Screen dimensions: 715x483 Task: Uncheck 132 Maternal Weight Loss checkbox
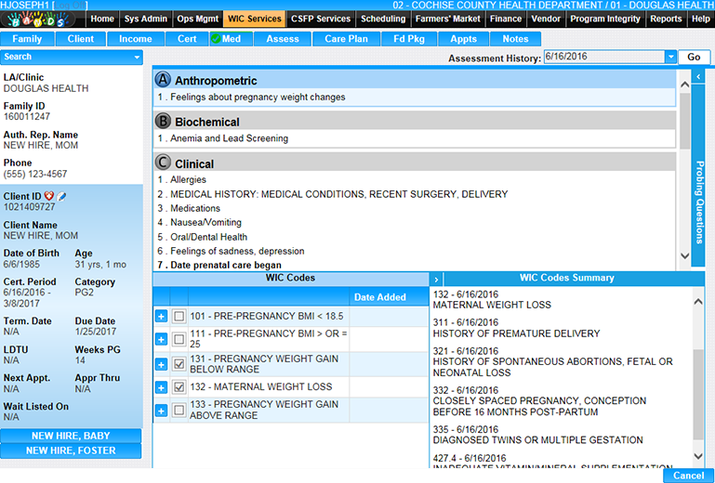click(x=179, y=386)
